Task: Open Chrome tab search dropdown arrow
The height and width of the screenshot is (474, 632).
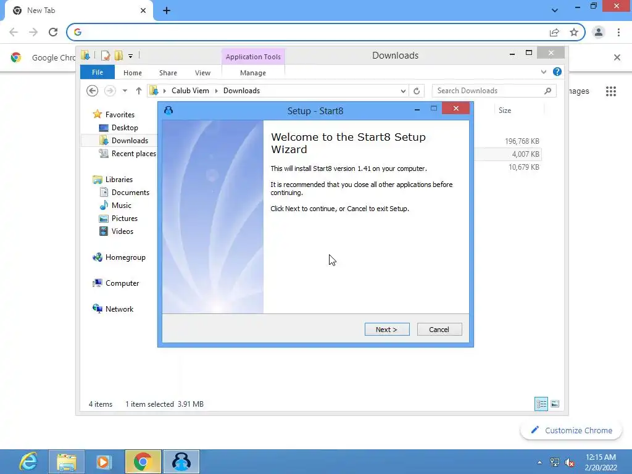Action: pos(555,10)
